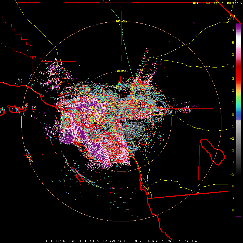This screenshot has height=243, width=243.
Task: Click the NEXLAB-College of DuPage credit text
Action: coord(217,3)
